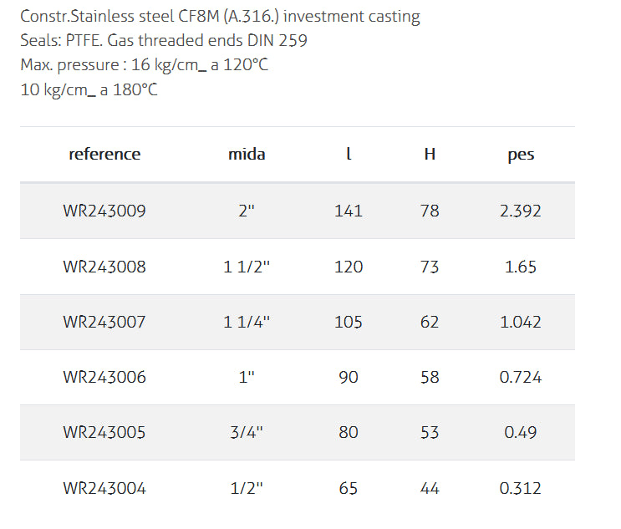Click the pes column header
Viewport: 621px width, 529px height.
521,155
